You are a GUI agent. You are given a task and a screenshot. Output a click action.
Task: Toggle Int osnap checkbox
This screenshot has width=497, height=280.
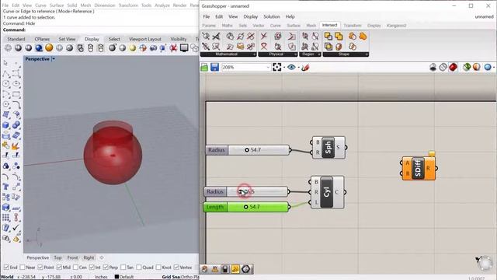pos(92,268)
